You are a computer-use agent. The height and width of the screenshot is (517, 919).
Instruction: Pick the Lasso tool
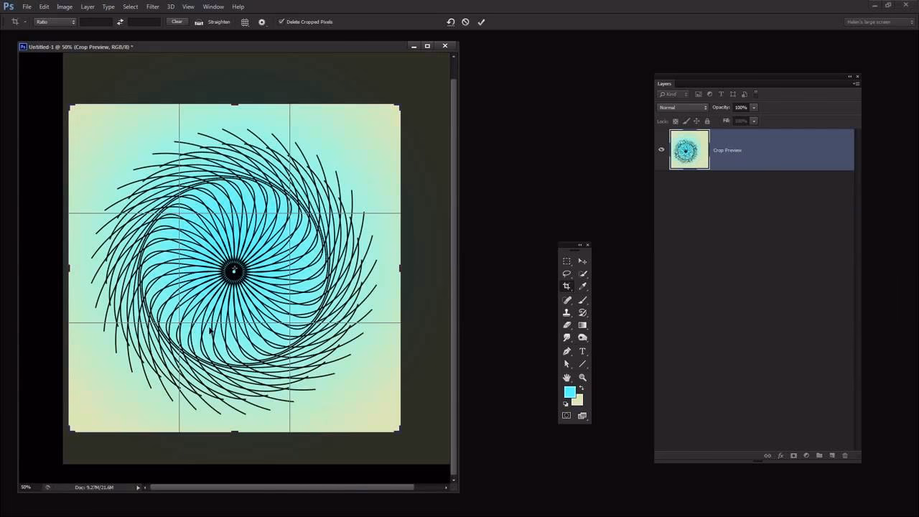coord(566,274)
